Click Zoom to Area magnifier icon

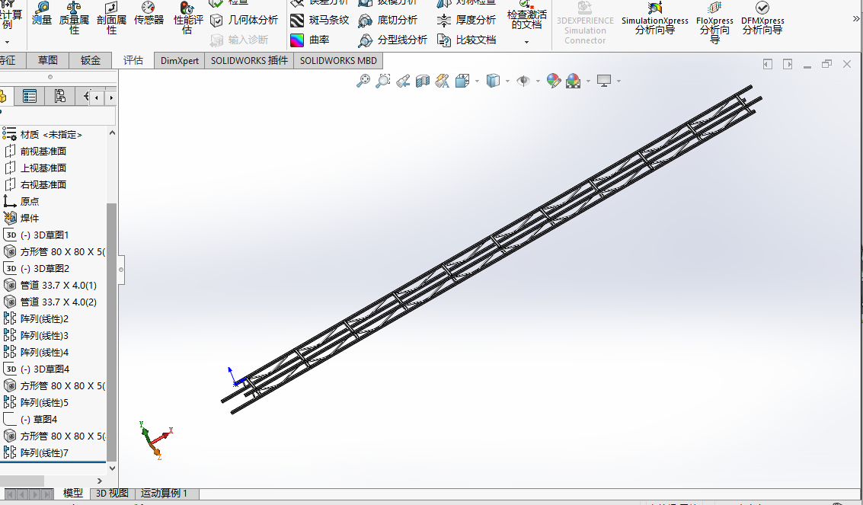[383, 81]
